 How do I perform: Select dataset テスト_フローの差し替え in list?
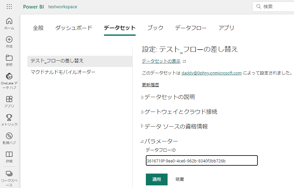pos(80,61)
